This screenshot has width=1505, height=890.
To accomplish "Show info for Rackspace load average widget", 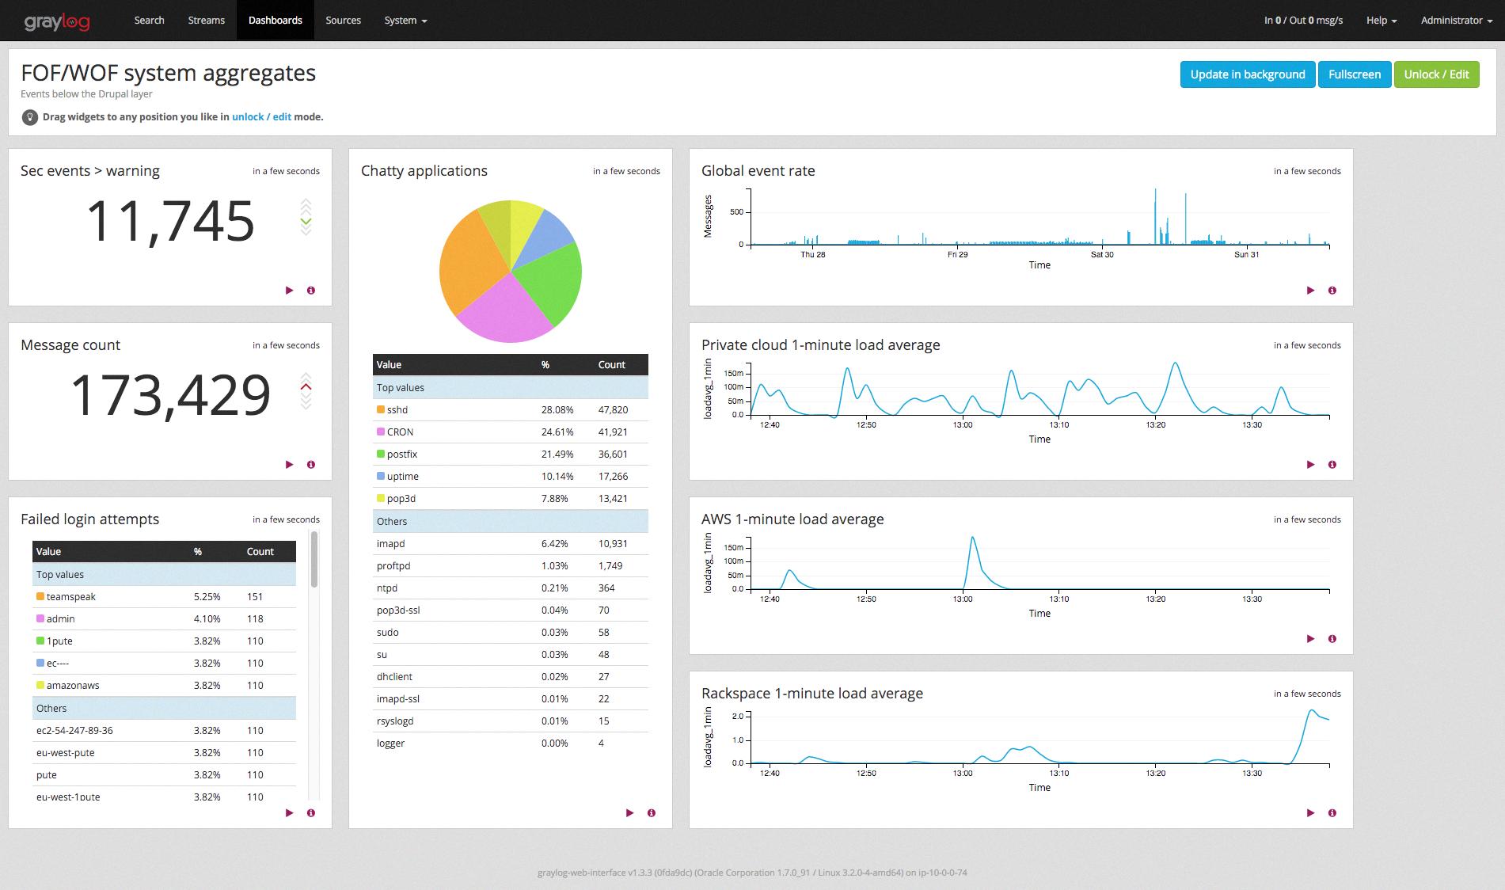I will coord(1332,813).
